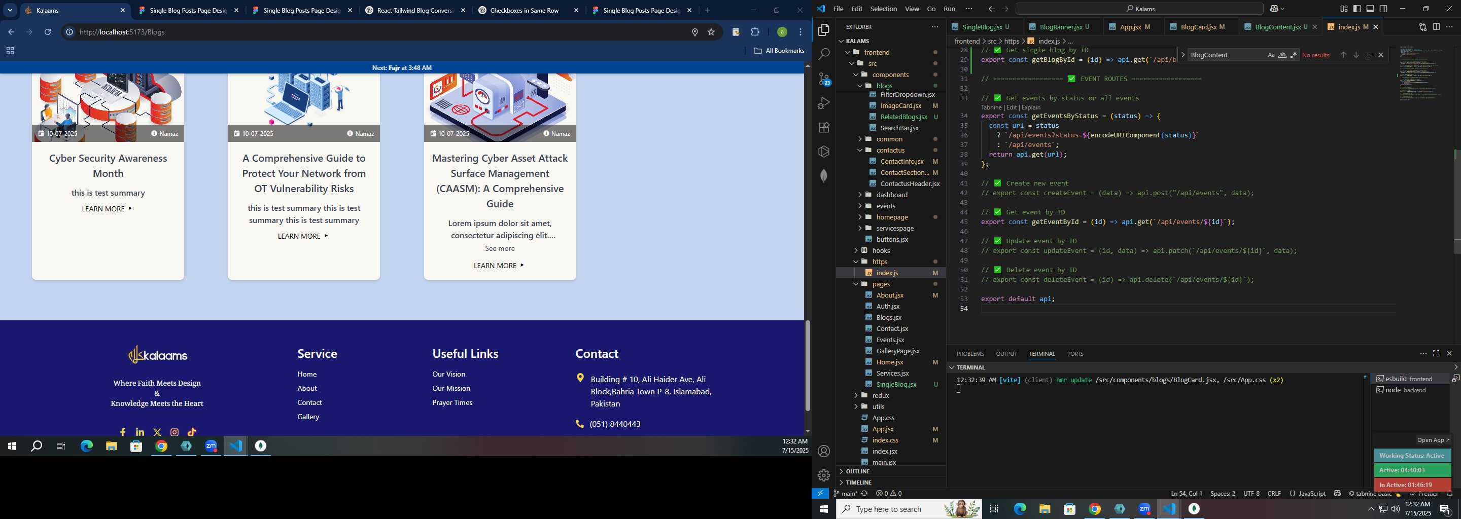Click the TikTok icon in the footer
The width and height of the screenshot is (1461, 519).
click(192, 432)
